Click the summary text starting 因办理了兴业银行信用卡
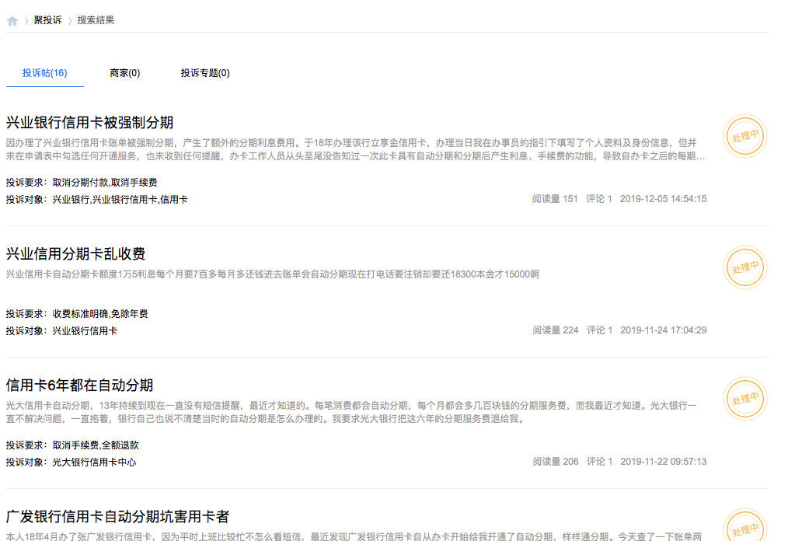Image resolution: width=795 pixels, height=541 pixels. [x=355, y=149]
